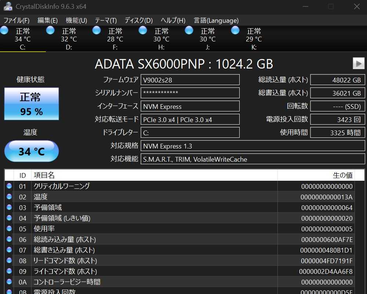The height and width of the screenshot is (294, 367).
Task: Click the firmware field V9002s28
Action: (190, 80)
